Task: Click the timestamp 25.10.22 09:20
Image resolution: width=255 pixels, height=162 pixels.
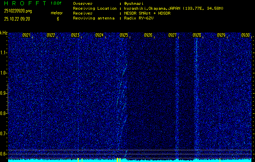Action: pyautogui.click(x=17, y=19)
